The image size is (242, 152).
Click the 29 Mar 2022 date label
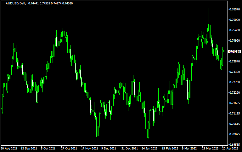[210, 149]
